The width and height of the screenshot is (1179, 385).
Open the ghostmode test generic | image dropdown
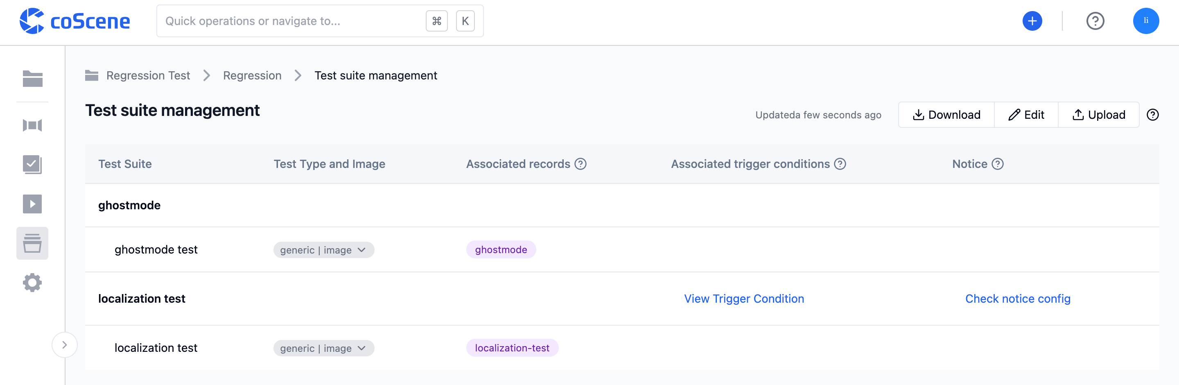[x=323, y=250]
